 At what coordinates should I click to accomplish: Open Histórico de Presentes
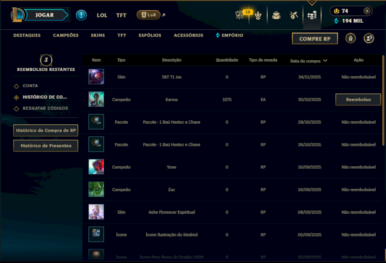coord(46,146)
